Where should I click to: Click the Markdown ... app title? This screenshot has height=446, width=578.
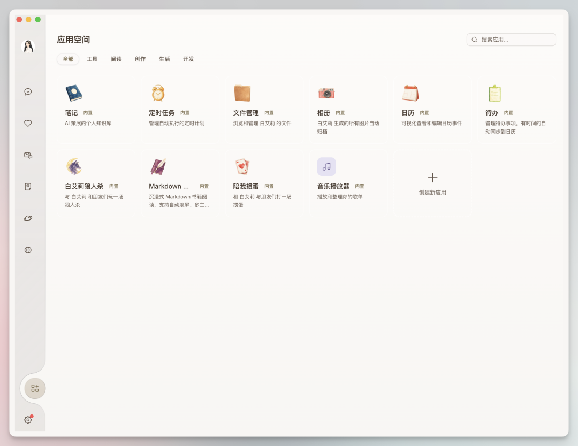click(x=169, y=186)
